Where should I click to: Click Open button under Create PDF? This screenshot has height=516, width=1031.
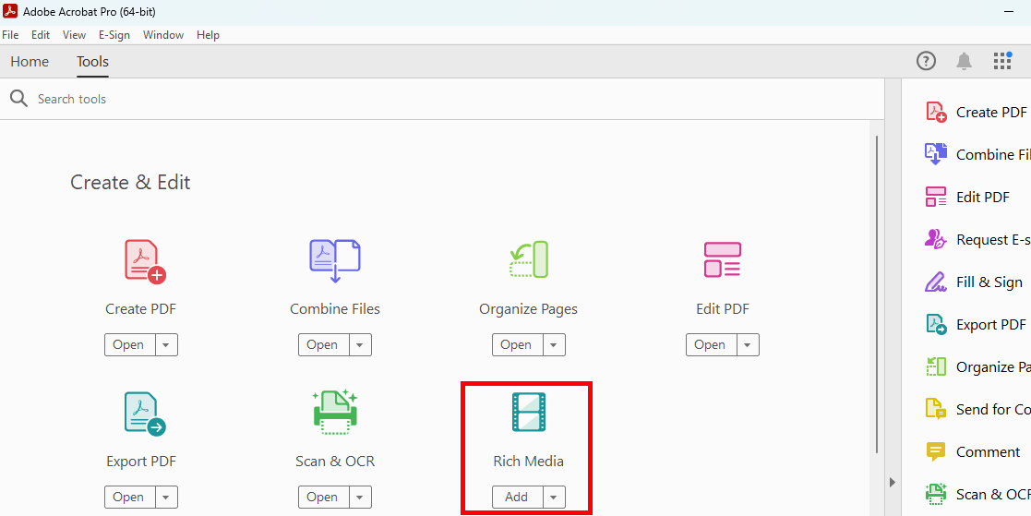pos(129,344)
